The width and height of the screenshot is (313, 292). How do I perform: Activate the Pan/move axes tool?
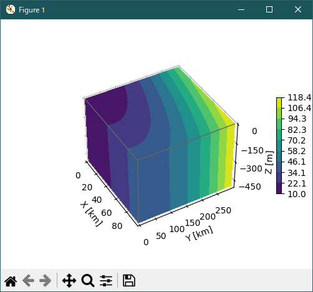pos(69,281)
